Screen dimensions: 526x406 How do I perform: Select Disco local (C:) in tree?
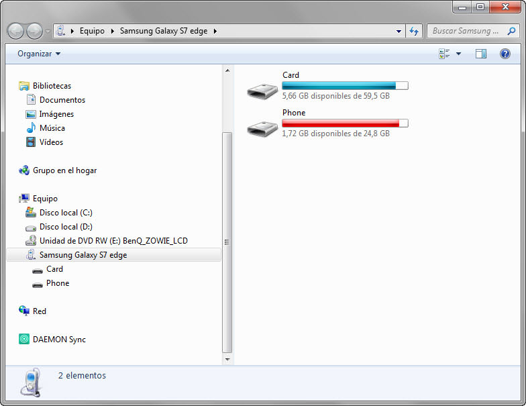coord(66,213)
